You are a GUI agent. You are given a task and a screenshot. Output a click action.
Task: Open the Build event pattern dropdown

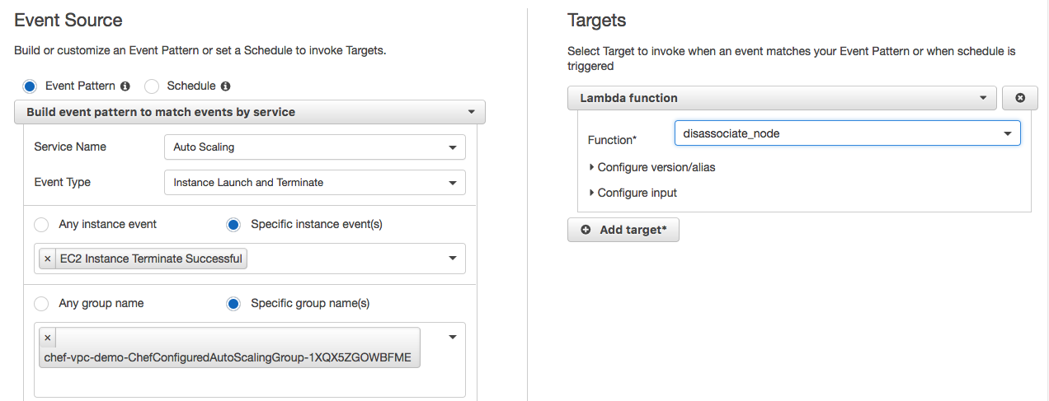pos(249,112)
